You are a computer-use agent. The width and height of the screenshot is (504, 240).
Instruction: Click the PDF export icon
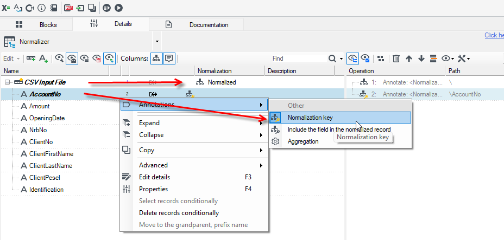(x=68, y=8)
